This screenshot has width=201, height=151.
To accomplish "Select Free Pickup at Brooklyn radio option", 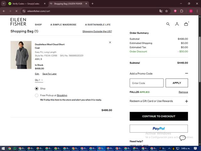I will pos(36,95).
